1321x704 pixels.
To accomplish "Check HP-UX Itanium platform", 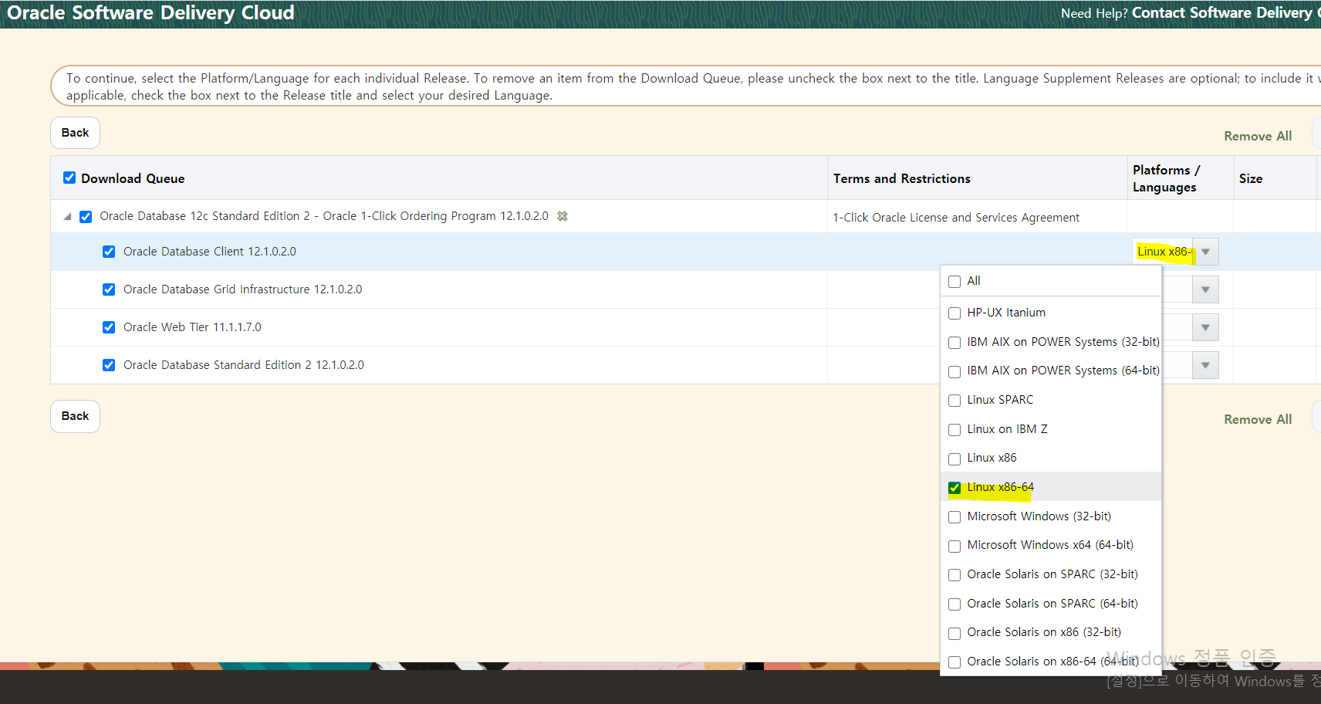I will pos(954,313).
